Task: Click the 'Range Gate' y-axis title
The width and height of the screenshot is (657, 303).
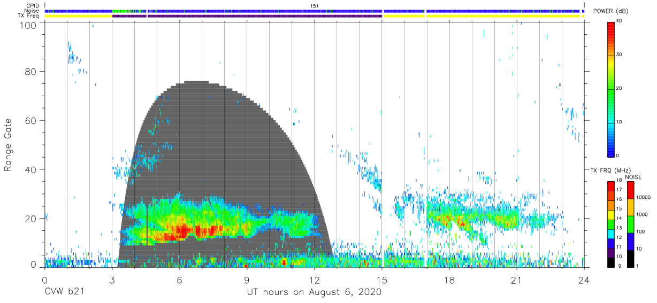Action: 8,146
